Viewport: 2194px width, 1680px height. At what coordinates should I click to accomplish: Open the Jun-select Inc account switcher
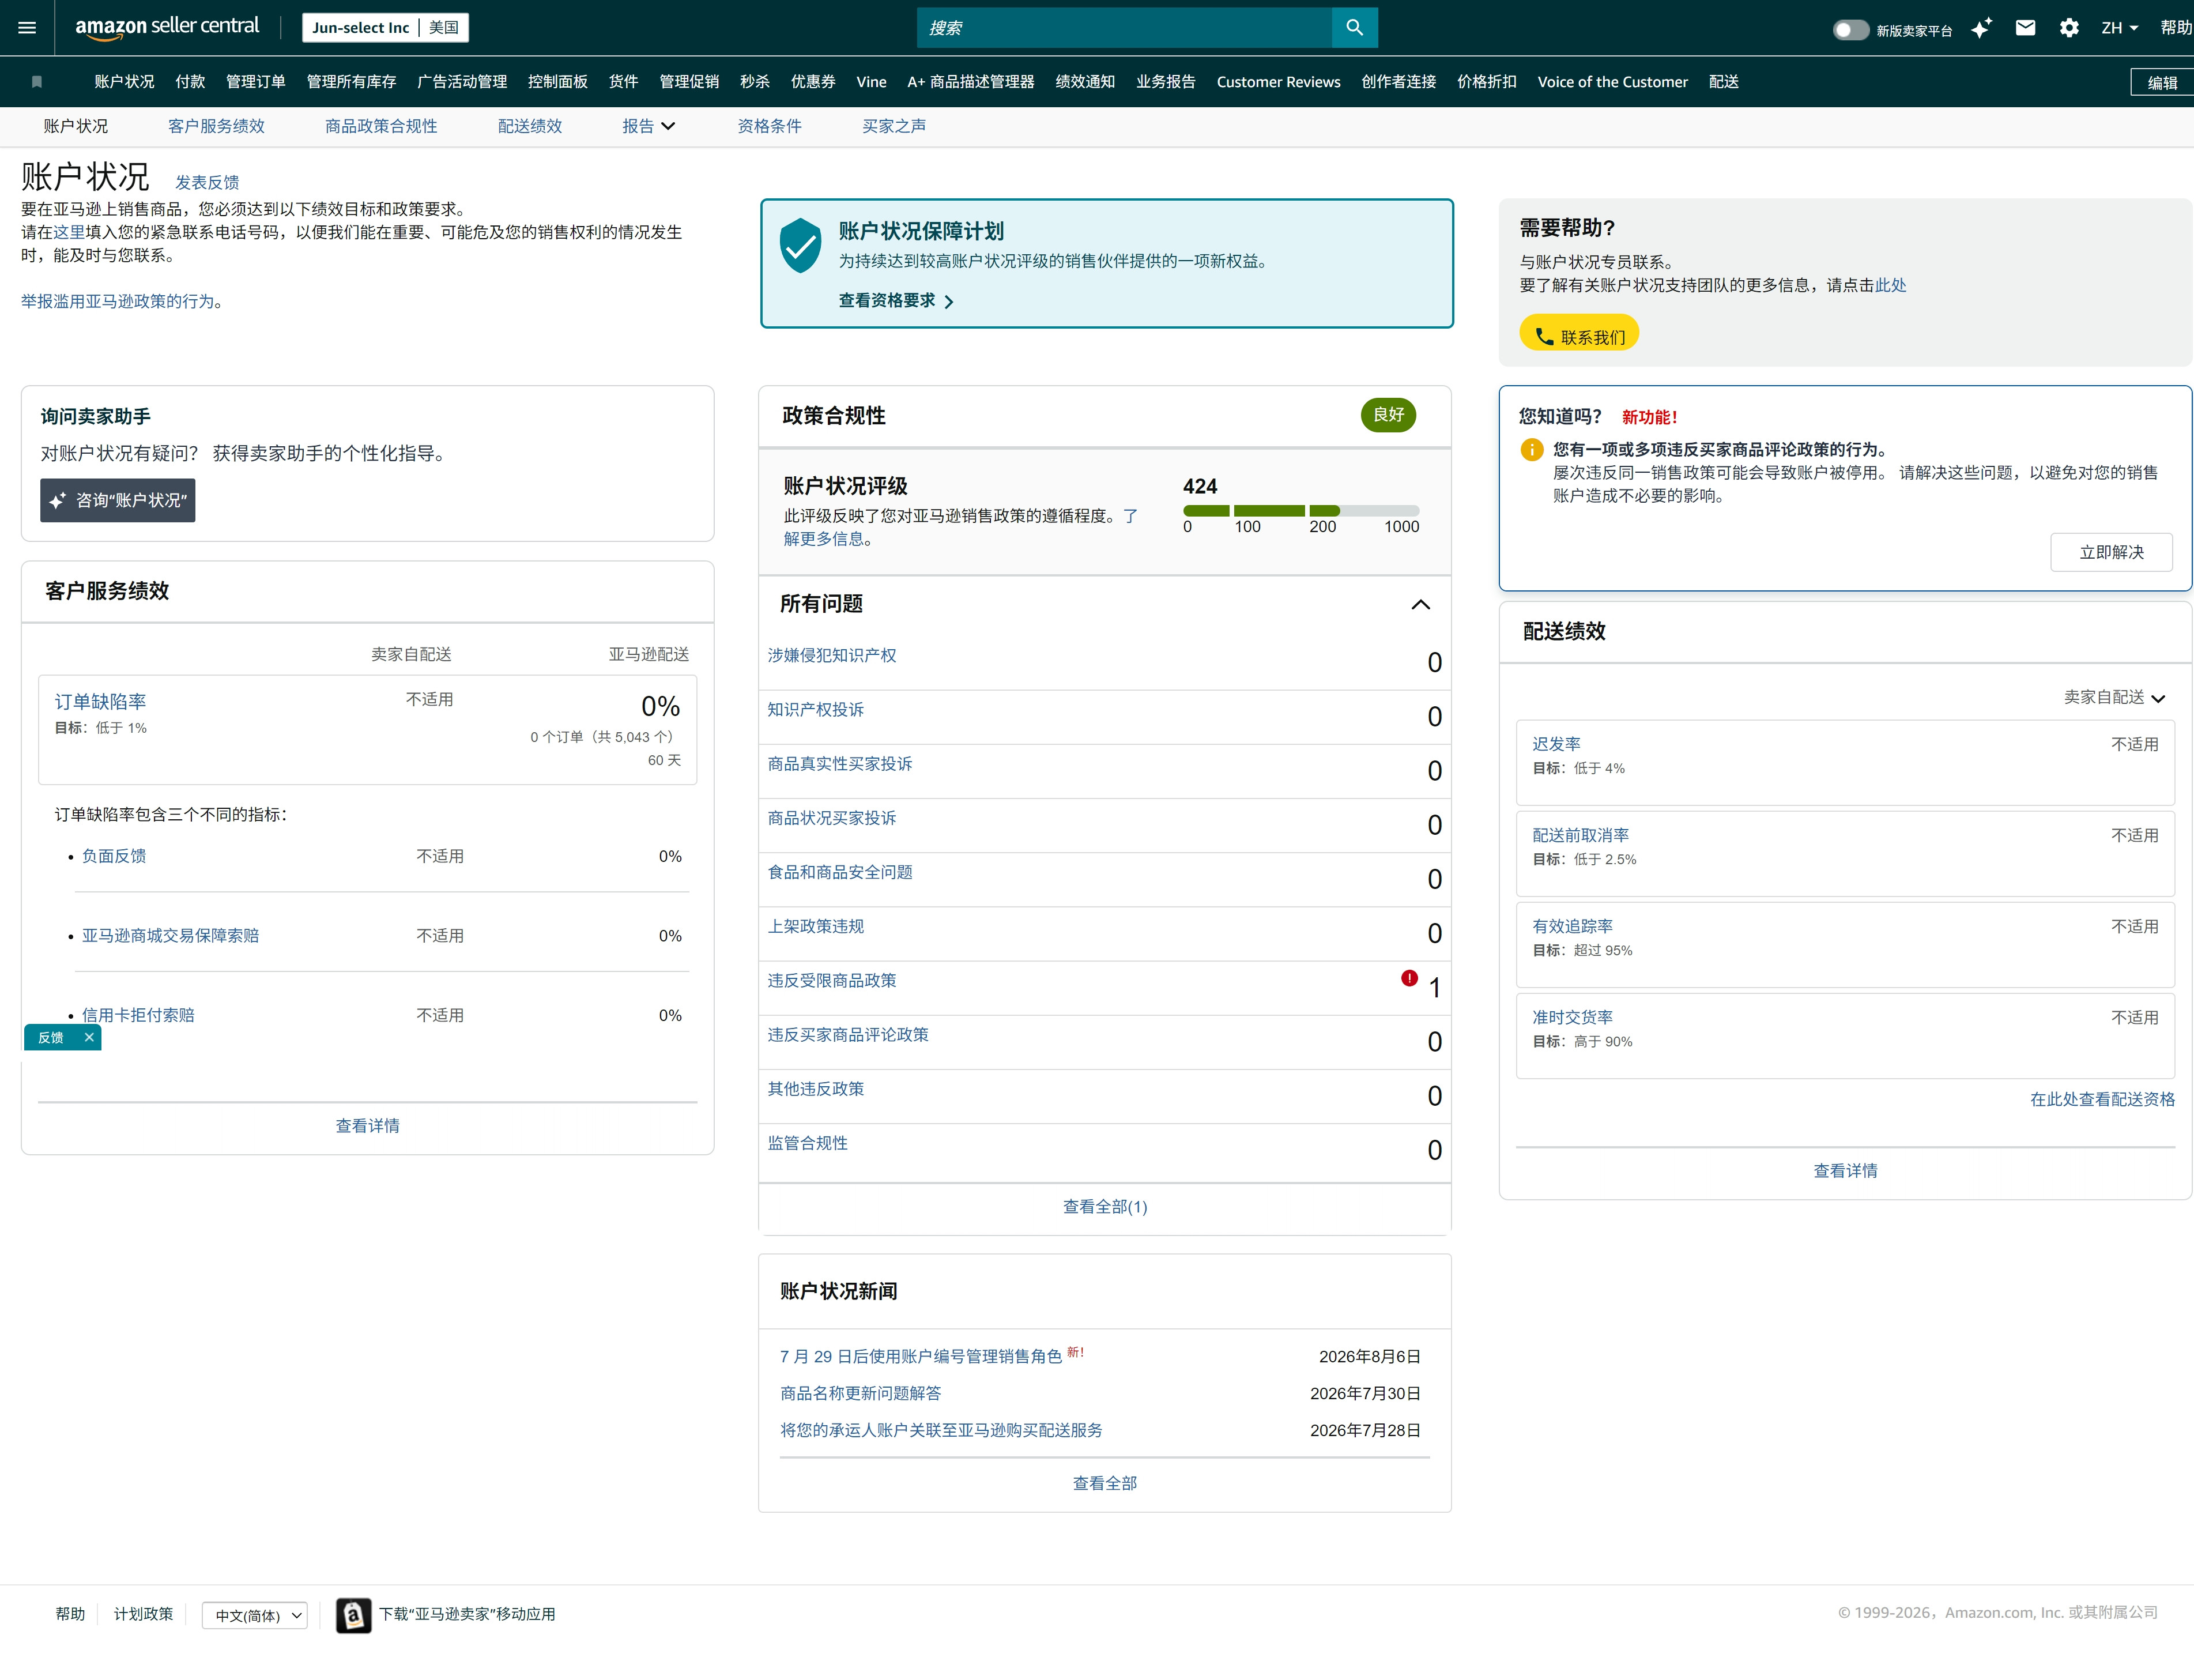tap(385, 28)
